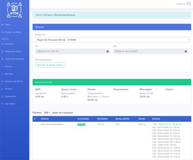Select Клиентски ключове in the sidebar

pos(14,59)
